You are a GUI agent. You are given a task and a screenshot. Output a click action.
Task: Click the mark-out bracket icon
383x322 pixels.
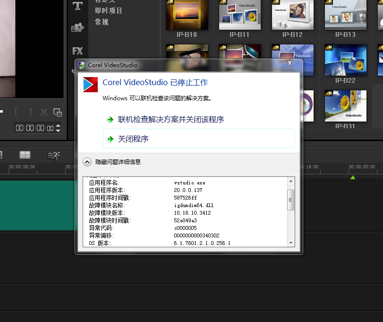click(30, 113)
